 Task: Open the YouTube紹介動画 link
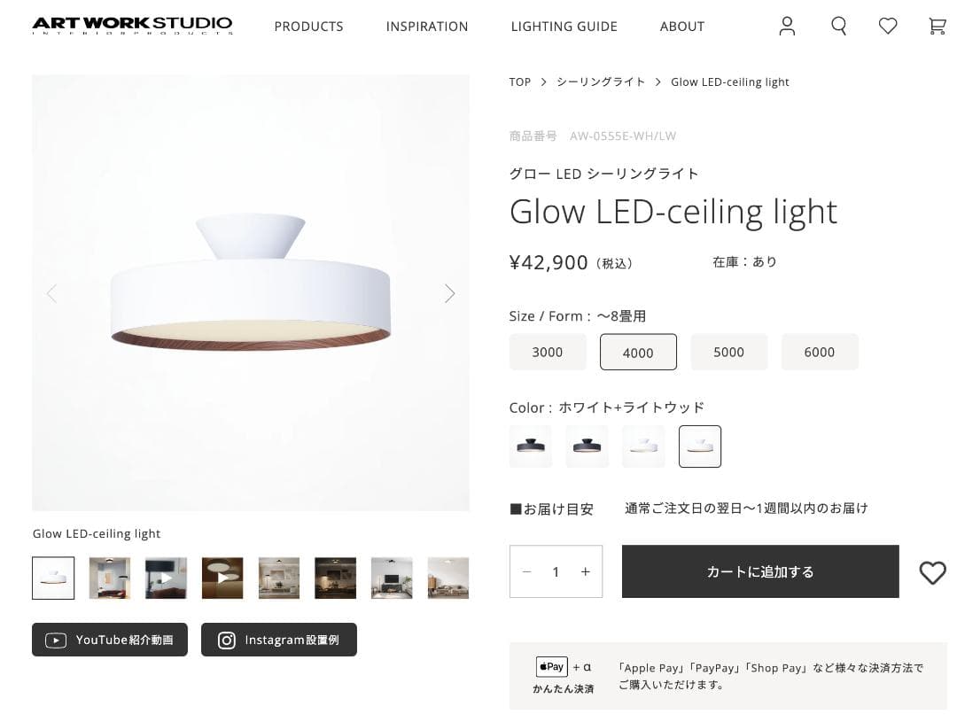point(109,639)
